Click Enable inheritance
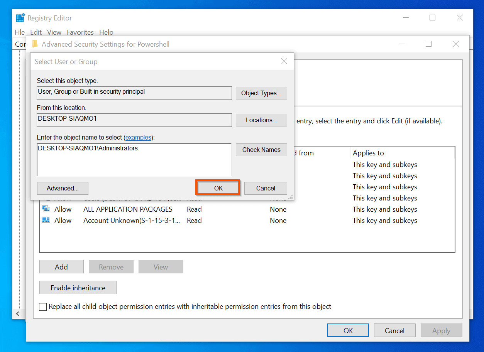Screen dimensions: 484x352 point(78,288)
